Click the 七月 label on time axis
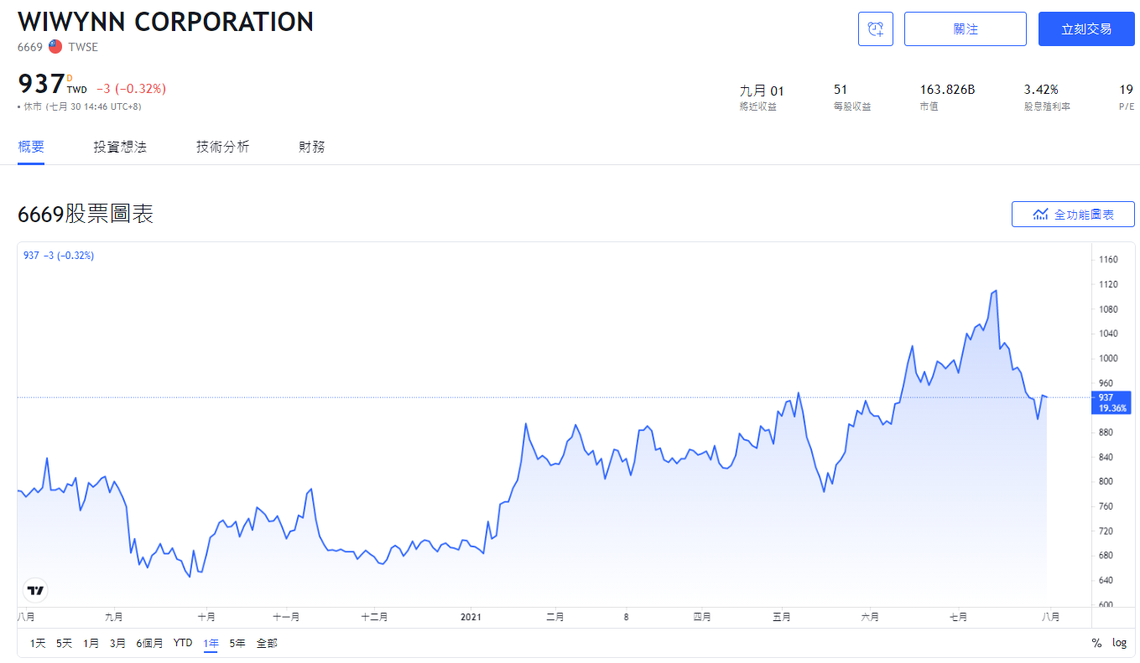1140x663 pixels. [x=958, y=617]
